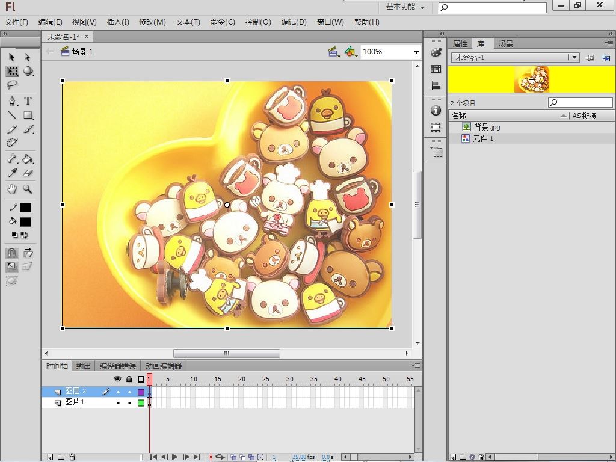Screen dimensions: 616x462
Task: Select the Pencil tool
Action: click(x=12, y=129)
